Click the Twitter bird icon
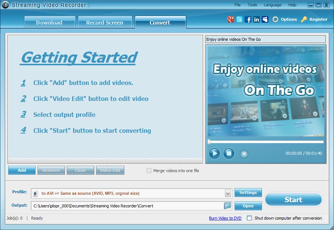Screen dimensions: 334x230 tap(239, 19)
